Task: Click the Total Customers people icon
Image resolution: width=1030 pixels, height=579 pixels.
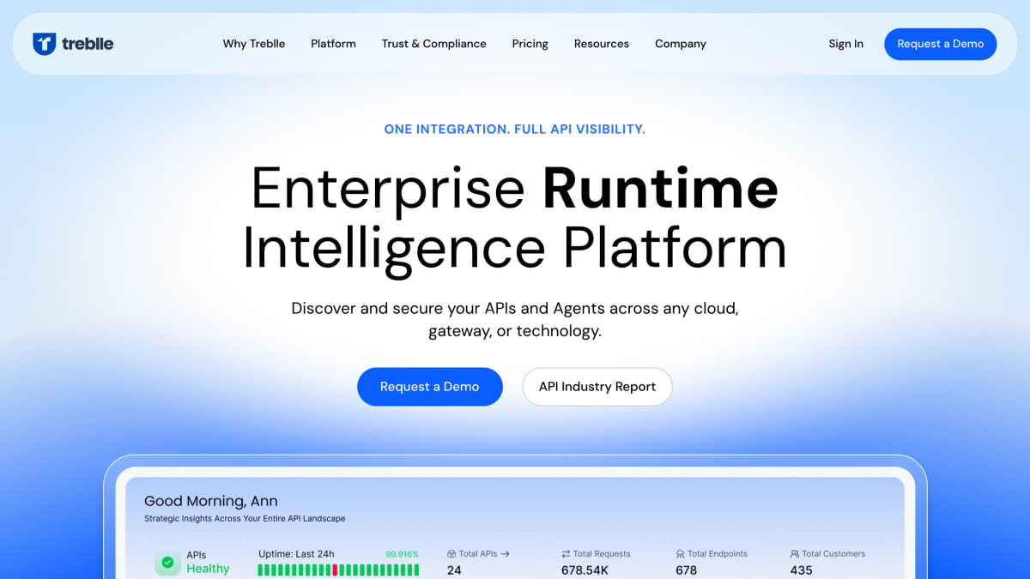Action: (795, 554)
